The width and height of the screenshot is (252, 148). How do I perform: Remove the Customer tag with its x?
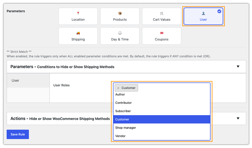point(118,88)
